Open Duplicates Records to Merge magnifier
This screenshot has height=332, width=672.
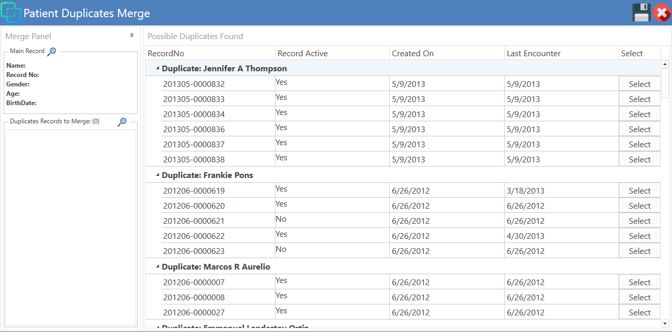pos(122,121)
